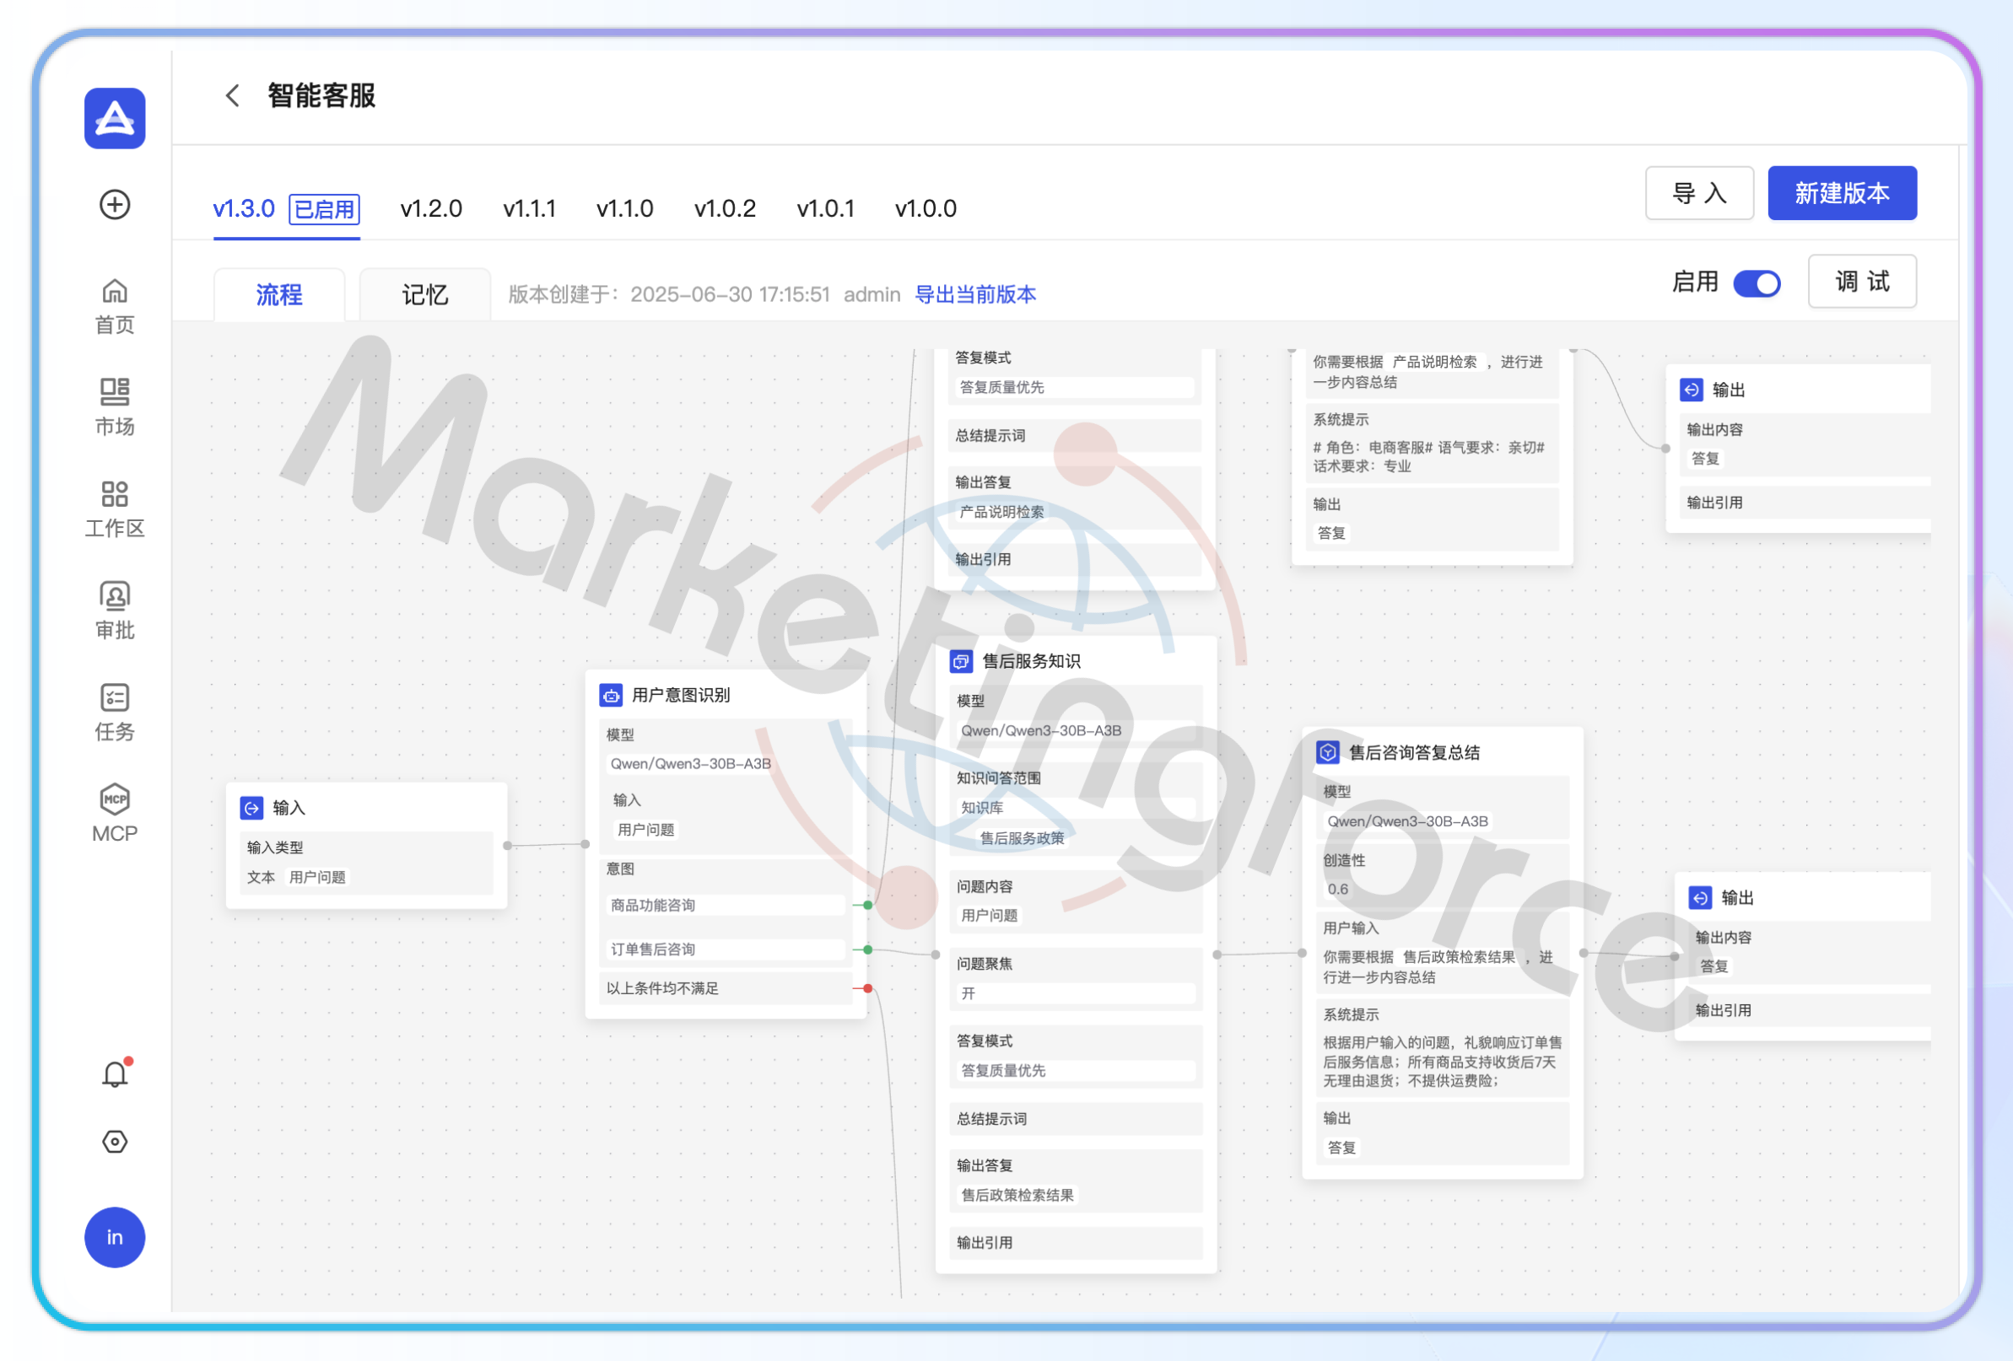Click the plus create icon in sidebar
The width and height of the screenshot is (2013, 1361).
pyautogui.click(x=115, y=205)
